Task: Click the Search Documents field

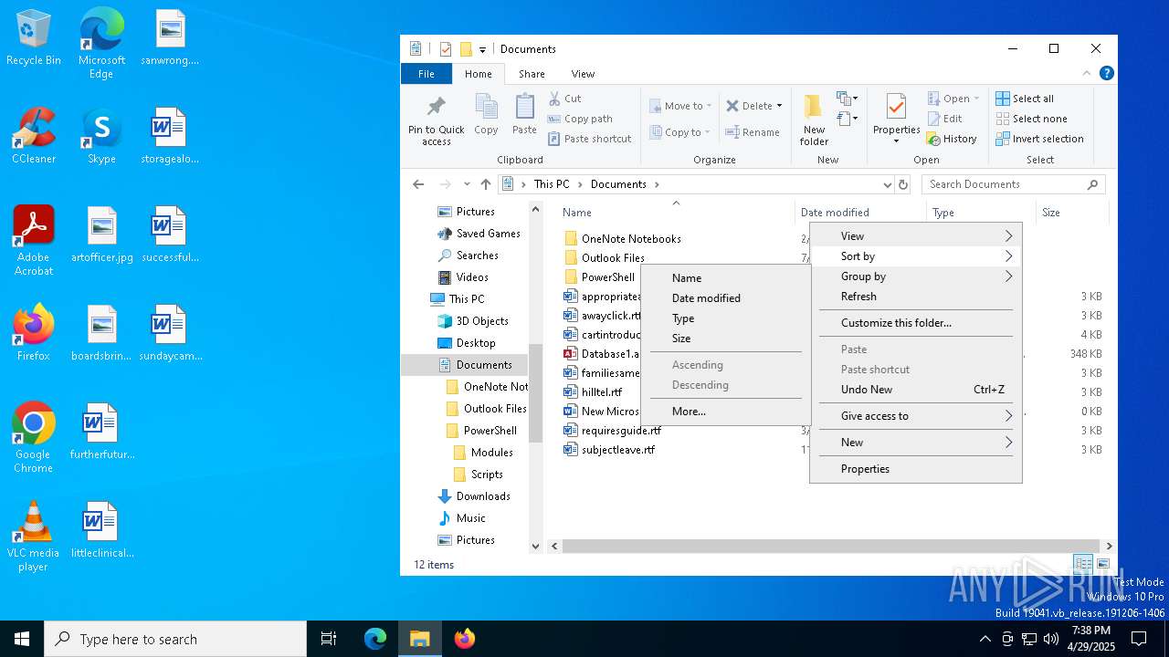Action: coord(1013,184)
